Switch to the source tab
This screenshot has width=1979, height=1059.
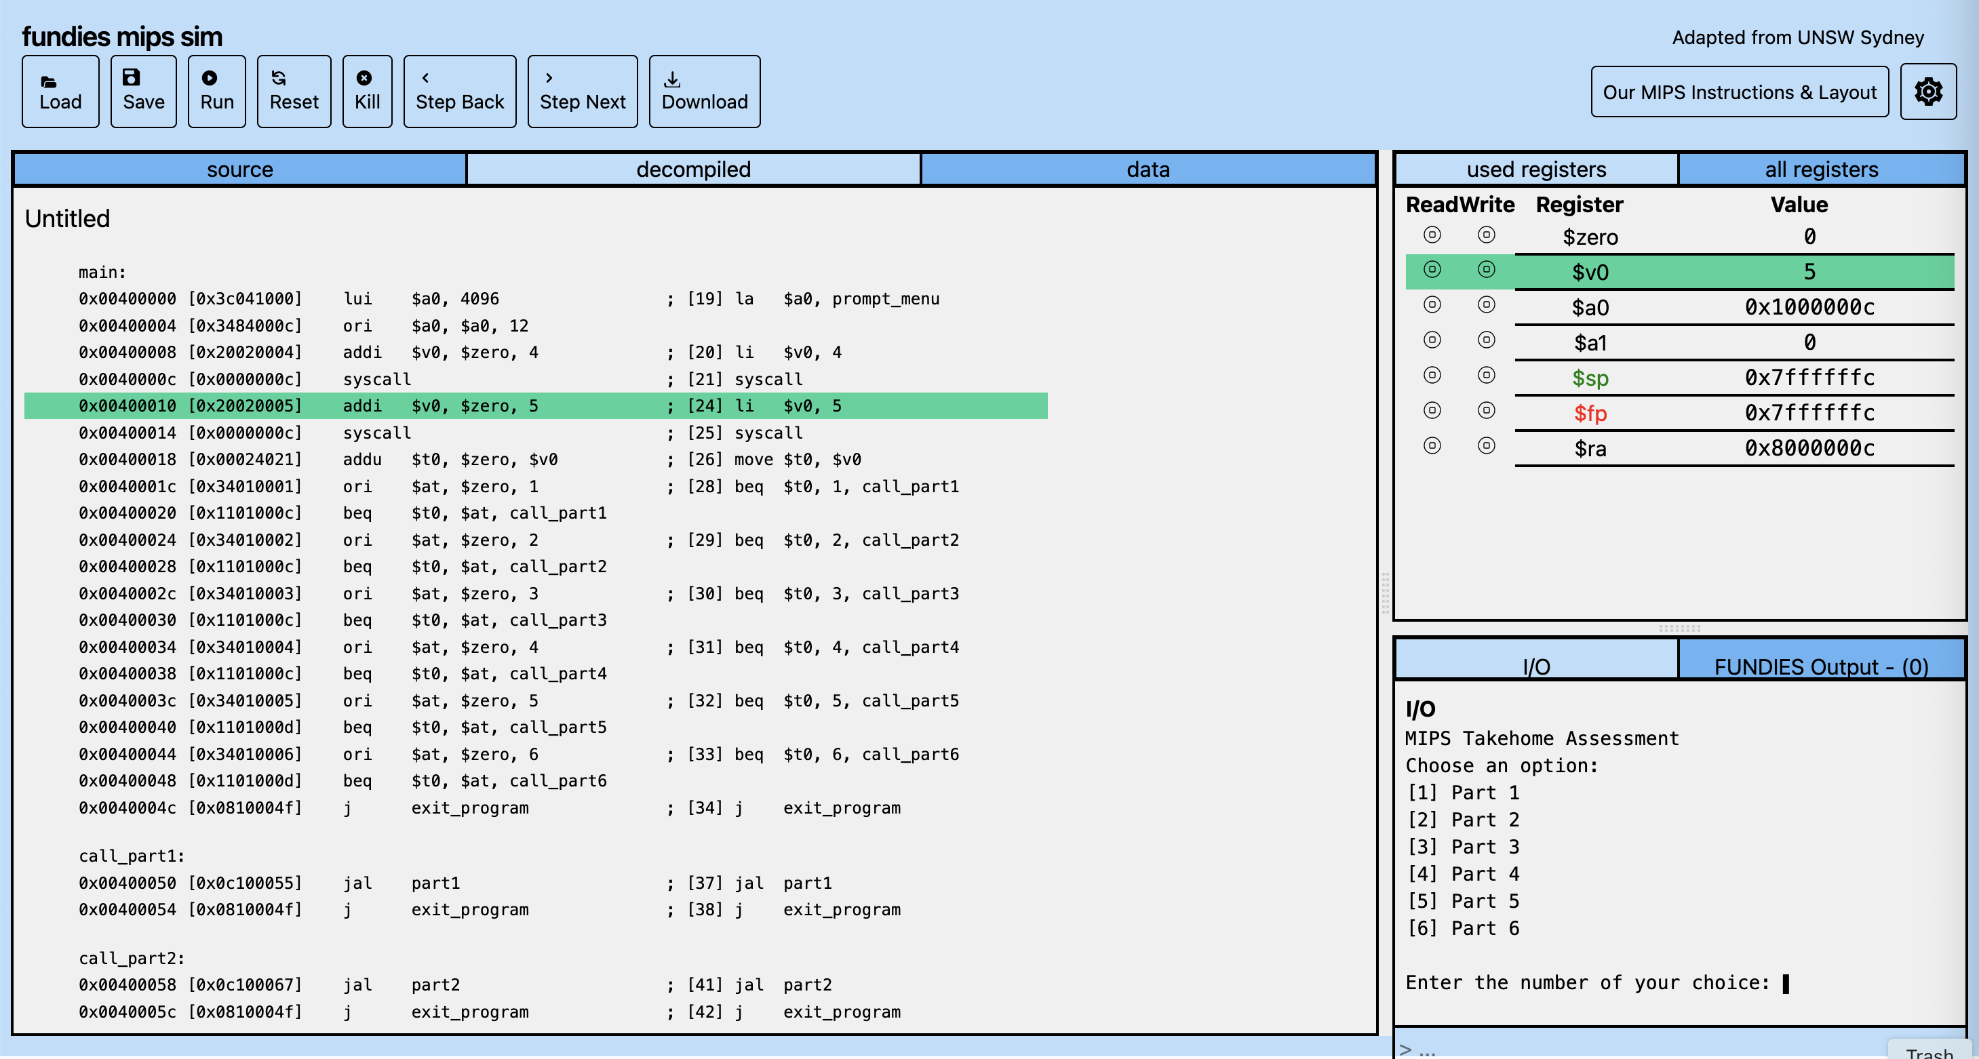click(x=239, y=169)
